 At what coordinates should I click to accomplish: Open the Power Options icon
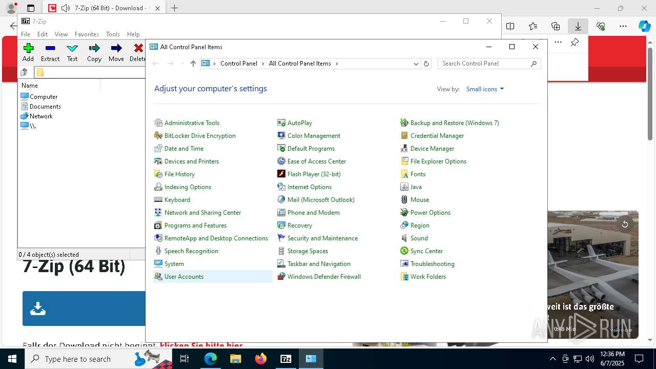pos(404,213)
